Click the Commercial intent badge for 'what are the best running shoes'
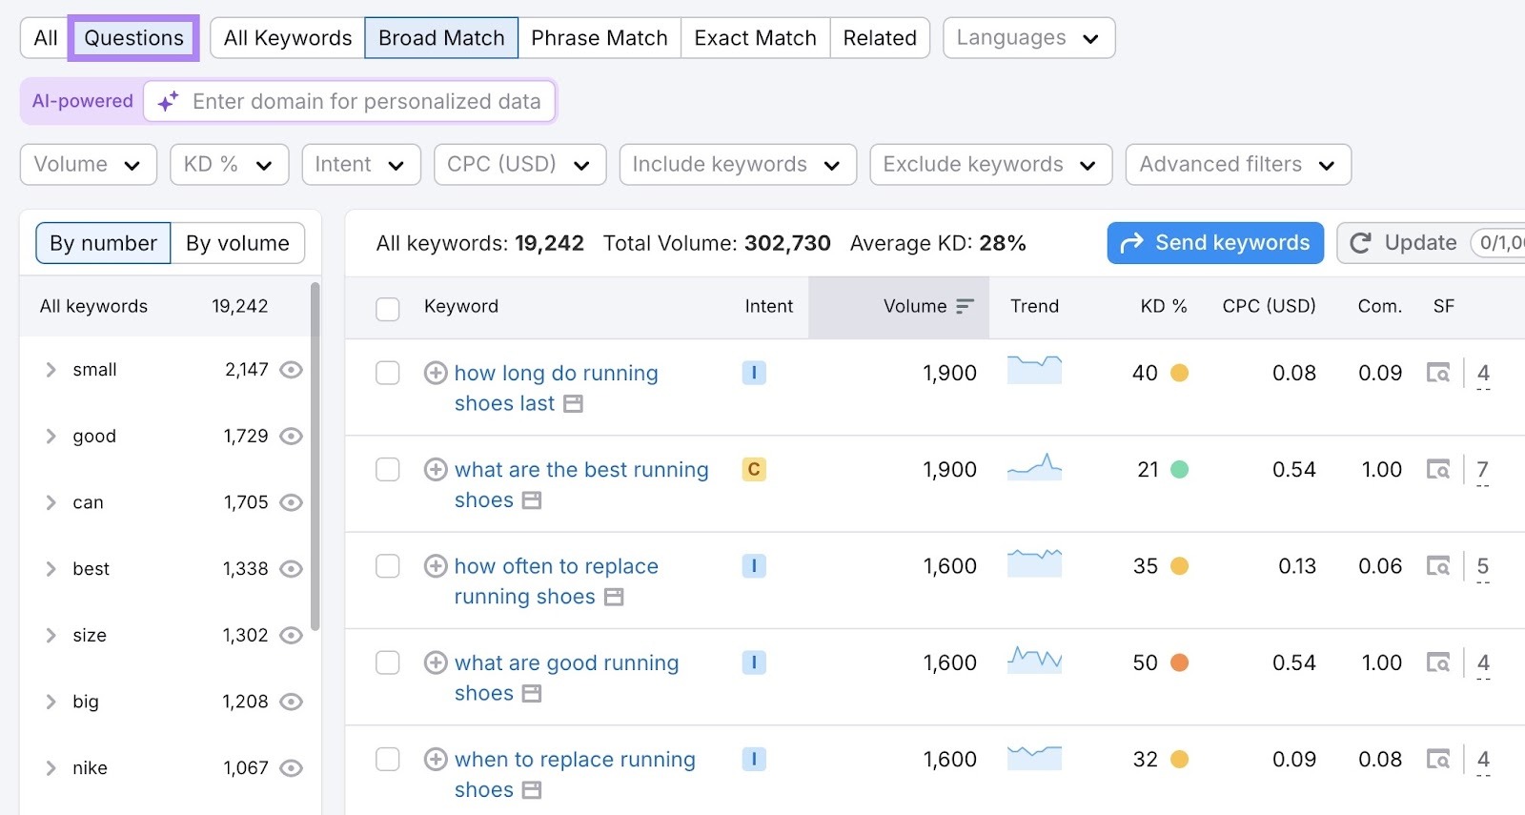Screen dimensions: 1525x815 754,469
